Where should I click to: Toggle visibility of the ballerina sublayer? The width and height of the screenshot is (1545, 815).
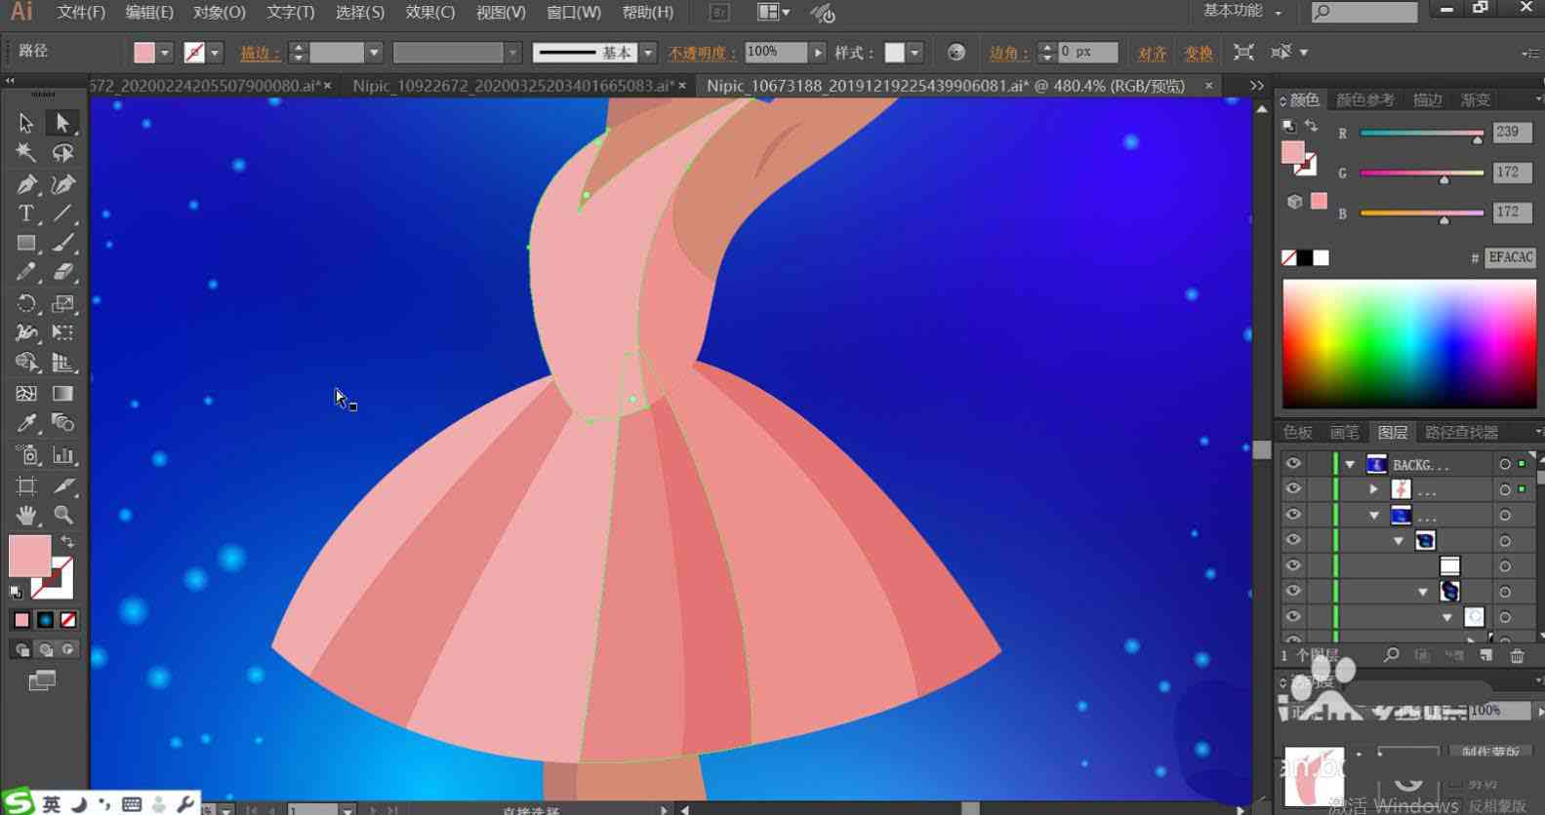(x=1293, y=489)
